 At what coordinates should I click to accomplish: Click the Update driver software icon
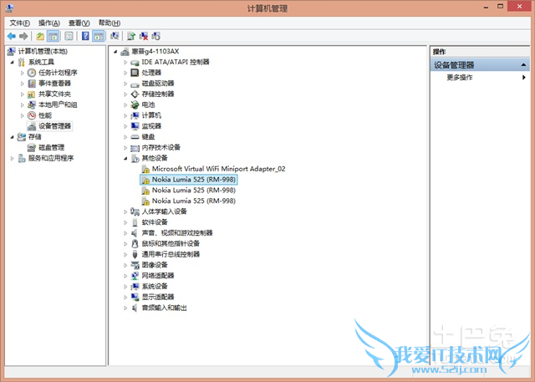(x=131, y=36)
